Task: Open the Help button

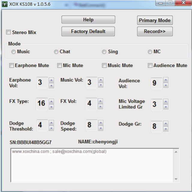Action: (88, 19)
